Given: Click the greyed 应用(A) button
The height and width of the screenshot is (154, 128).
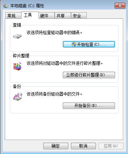Looking at the screenshot, I should [x=111, y=146].
